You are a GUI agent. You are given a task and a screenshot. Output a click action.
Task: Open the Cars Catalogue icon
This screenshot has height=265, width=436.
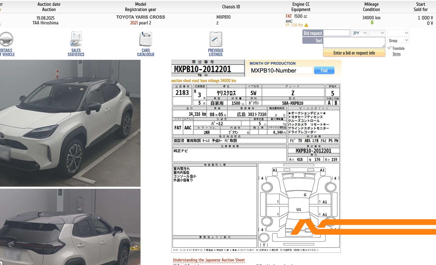tap(146, 39)
